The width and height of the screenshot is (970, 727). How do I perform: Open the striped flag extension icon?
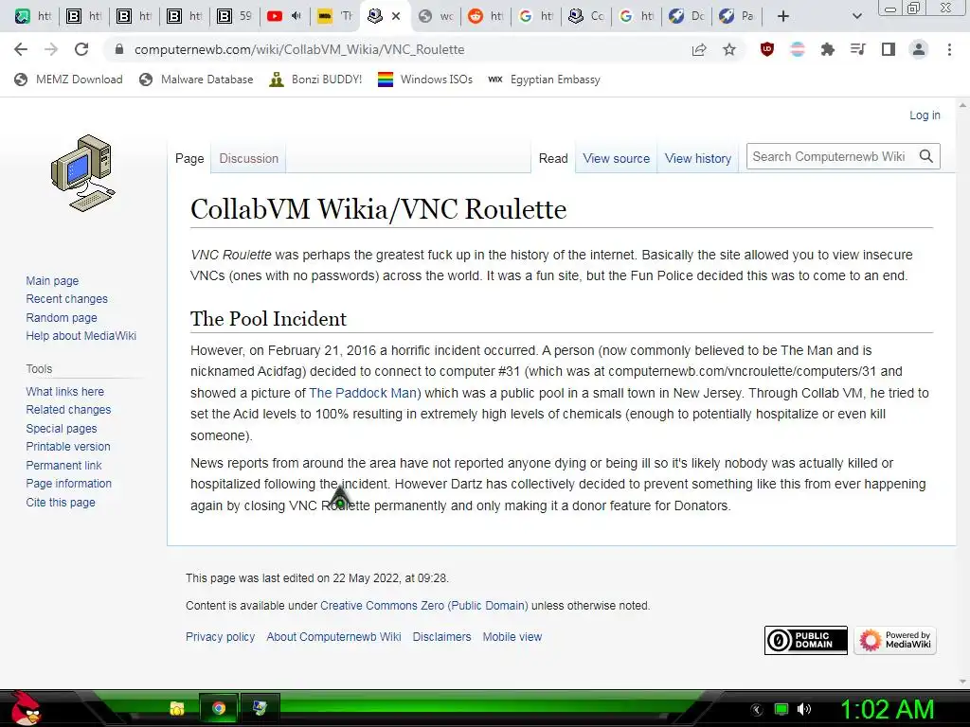[798, 49]
